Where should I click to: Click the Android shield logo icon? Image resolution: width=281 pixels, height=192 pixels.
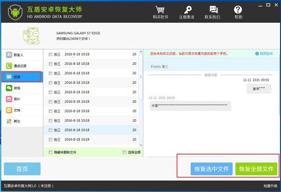(15, 12)
